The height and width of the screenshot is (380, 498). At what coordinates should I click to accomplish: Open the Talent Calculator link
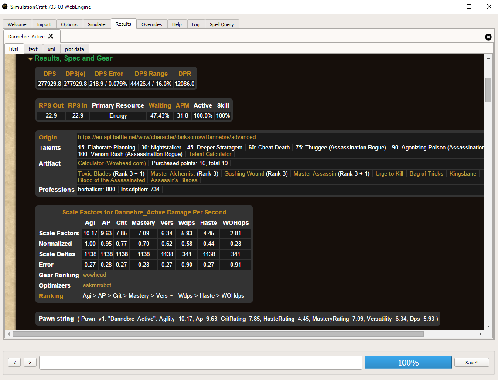[210, 154]
